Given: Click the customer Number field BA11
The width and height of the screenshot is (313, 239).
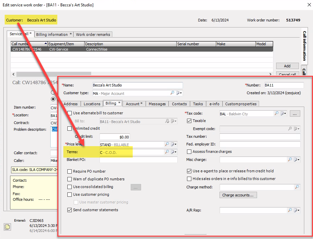Looking at the screenshot, I should tap(284, 85).
